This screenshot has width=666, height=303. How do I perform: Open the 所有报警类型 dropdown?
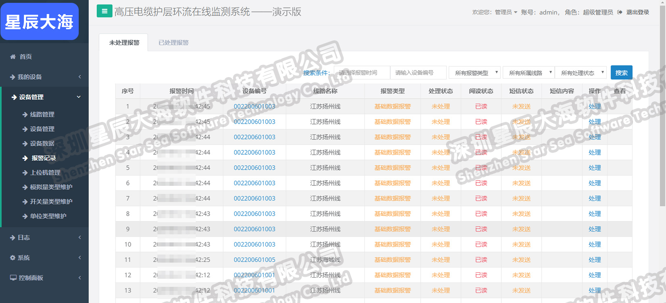(475, 73)
